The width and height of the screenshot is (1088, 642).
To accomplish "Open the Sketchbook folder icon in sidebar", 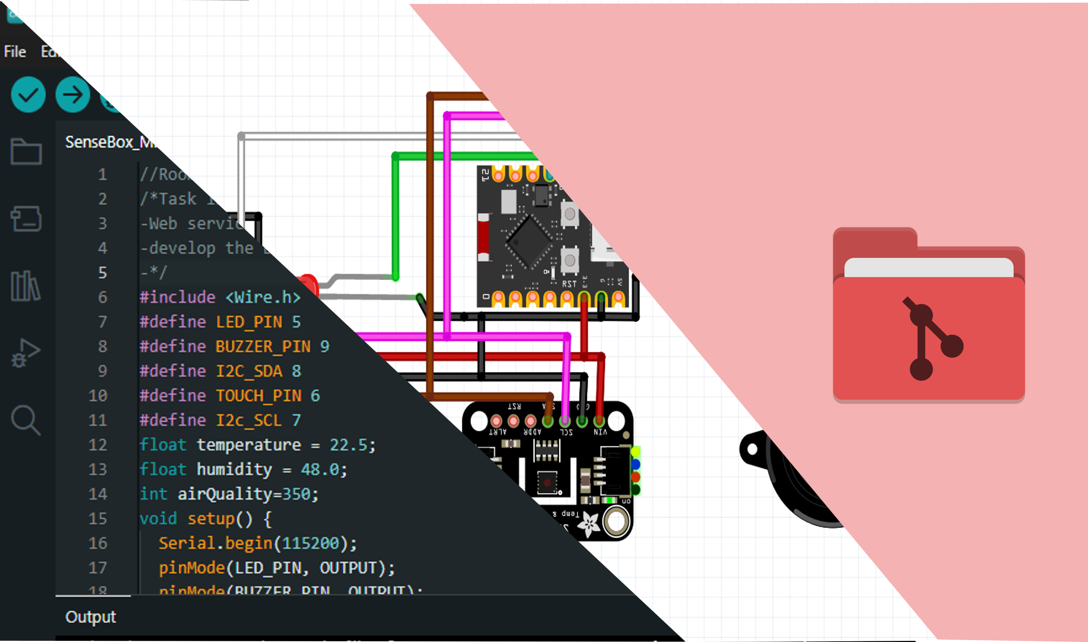I will click(26, 152).
